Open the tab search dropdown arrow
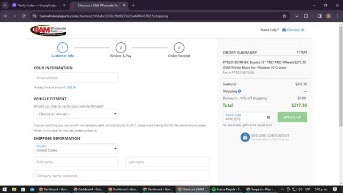 (x=5, y=5)
